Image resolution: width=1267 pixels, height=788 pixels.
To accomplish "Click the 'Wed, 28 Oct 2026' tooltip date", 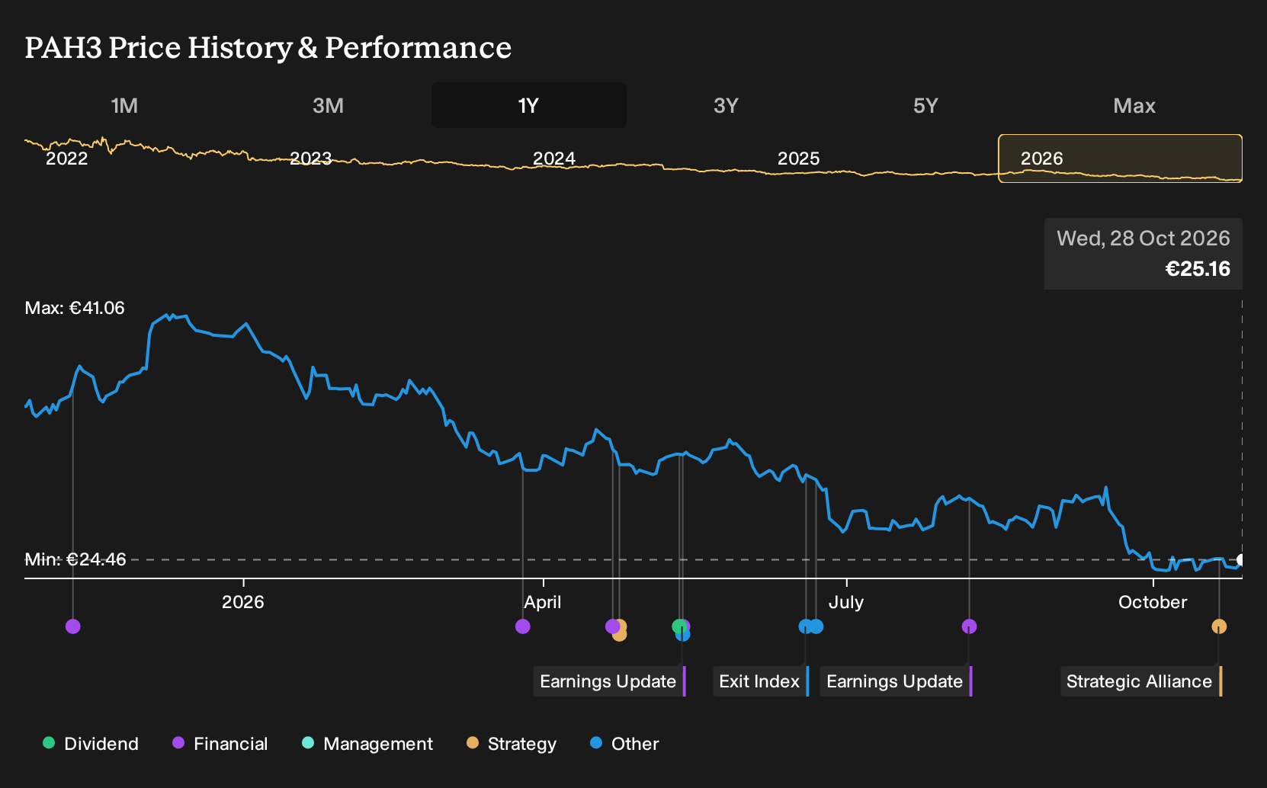I will pyautogui.click(x=1144, y=239).
